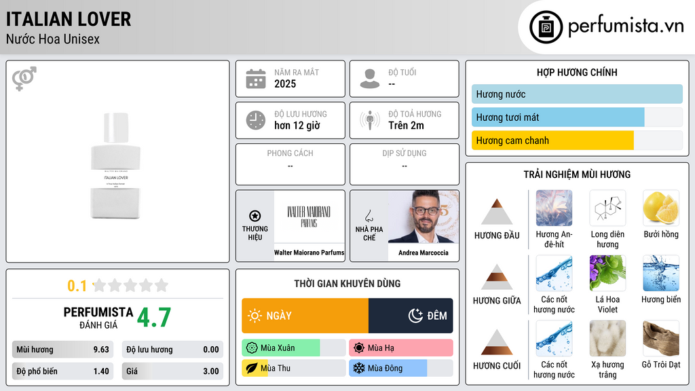The image size is (695, 391).
Task: Click the Nước Hoa Unisex subtitle
Action: coord(53,39)
